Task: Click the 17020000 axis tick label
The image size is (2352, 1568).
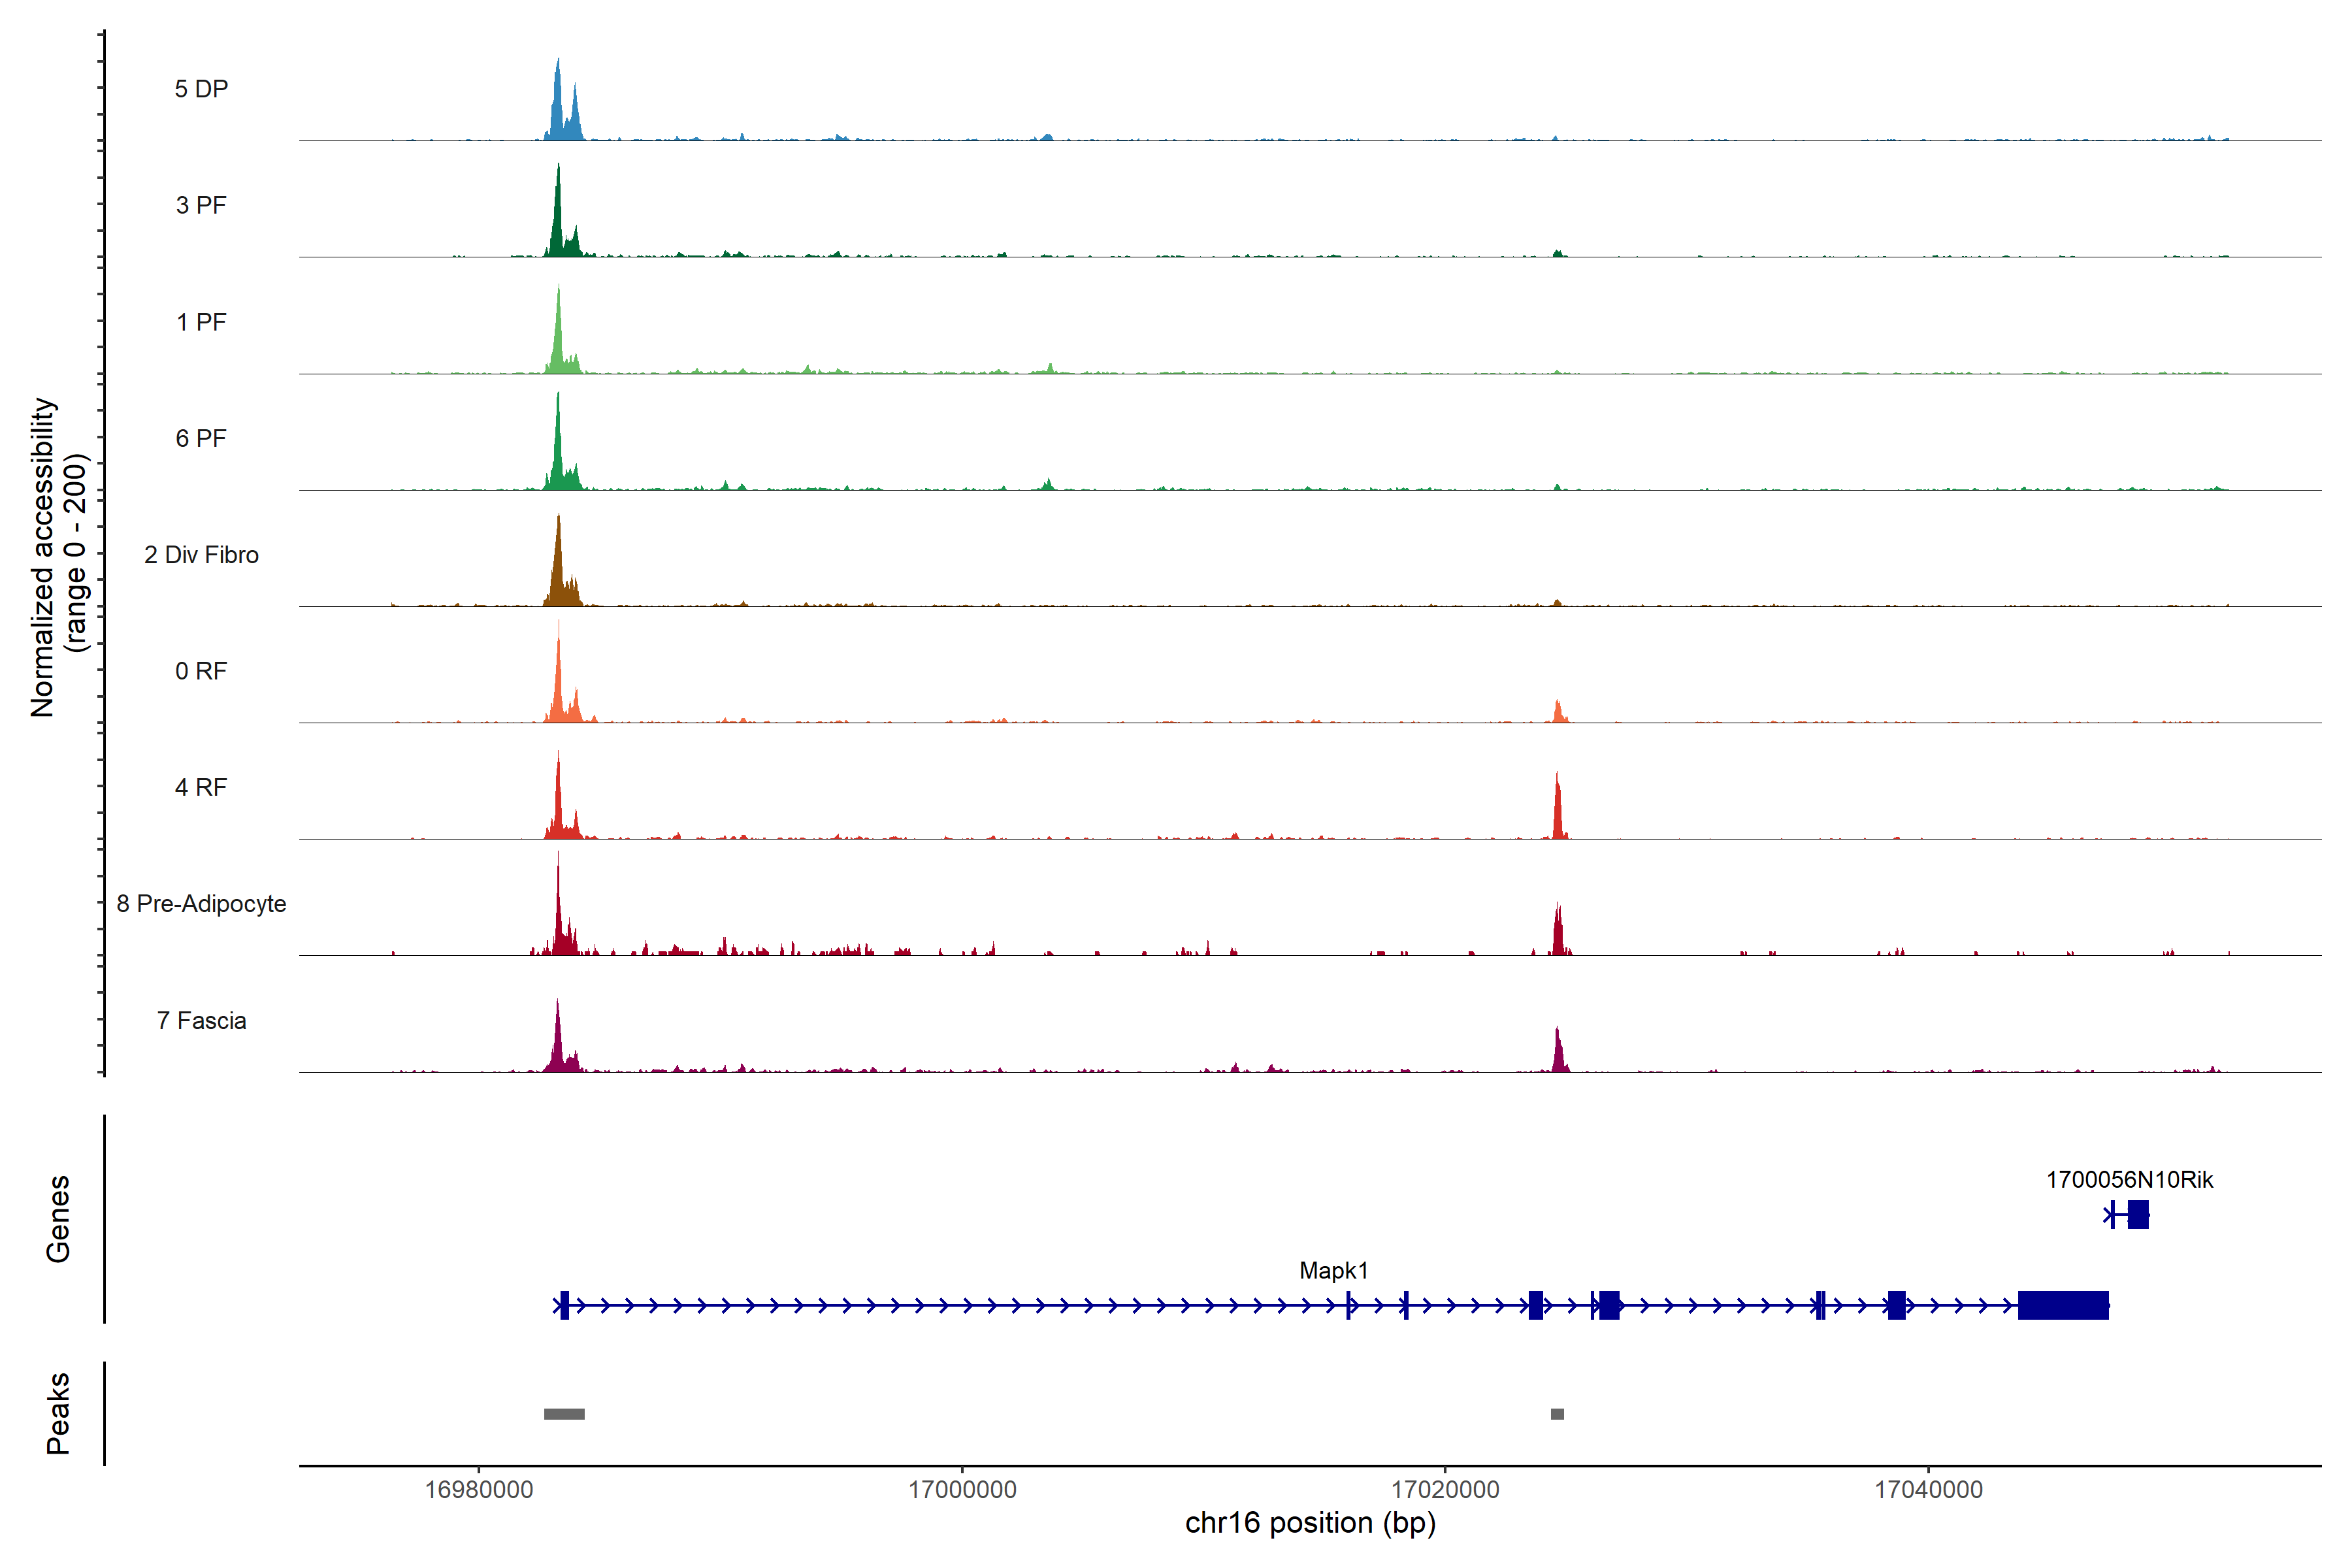Action: [x=1445, y=1489]
